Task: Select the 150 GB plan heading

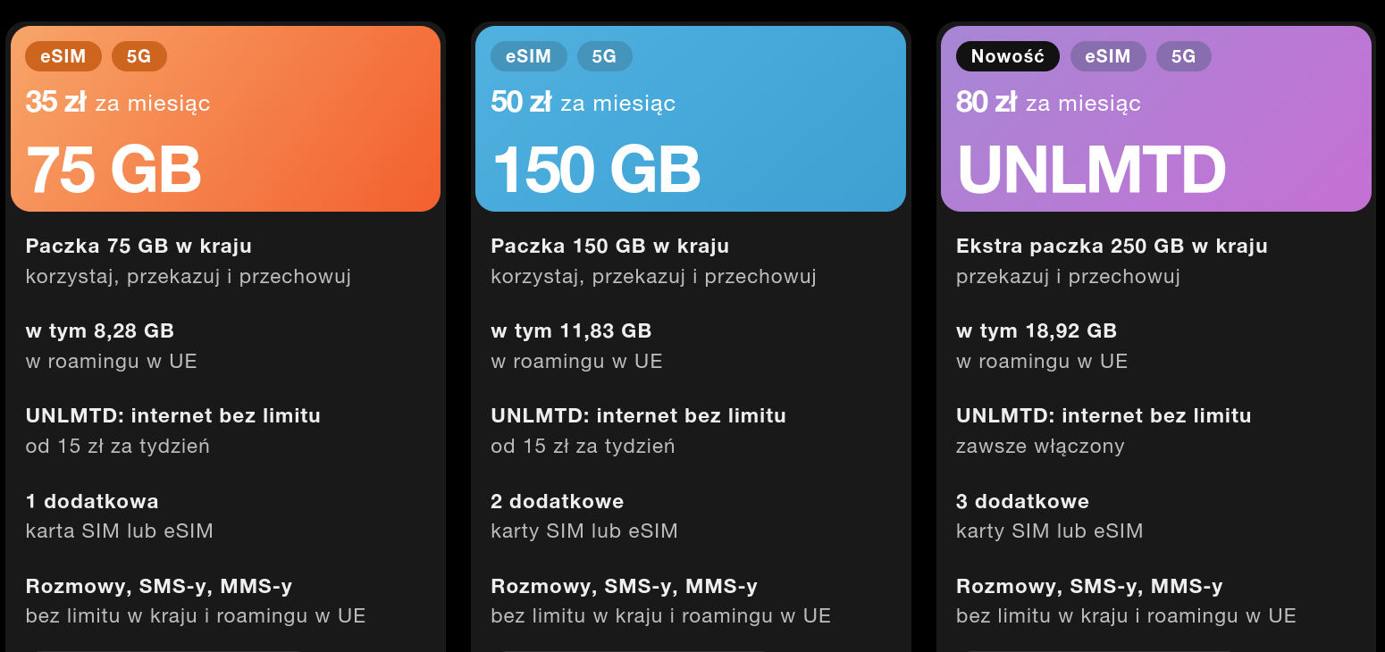Action: point(596,169)
